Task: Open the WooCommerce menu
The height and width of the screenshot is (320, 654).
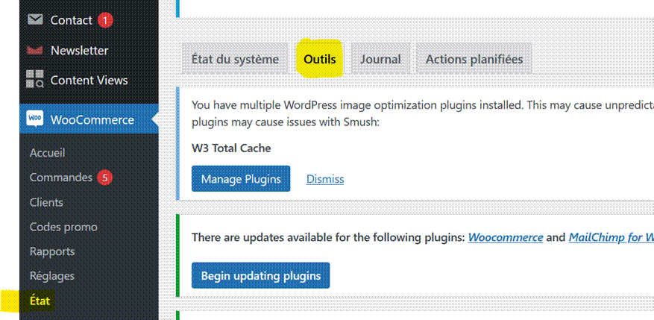Action: coord(89,120)
